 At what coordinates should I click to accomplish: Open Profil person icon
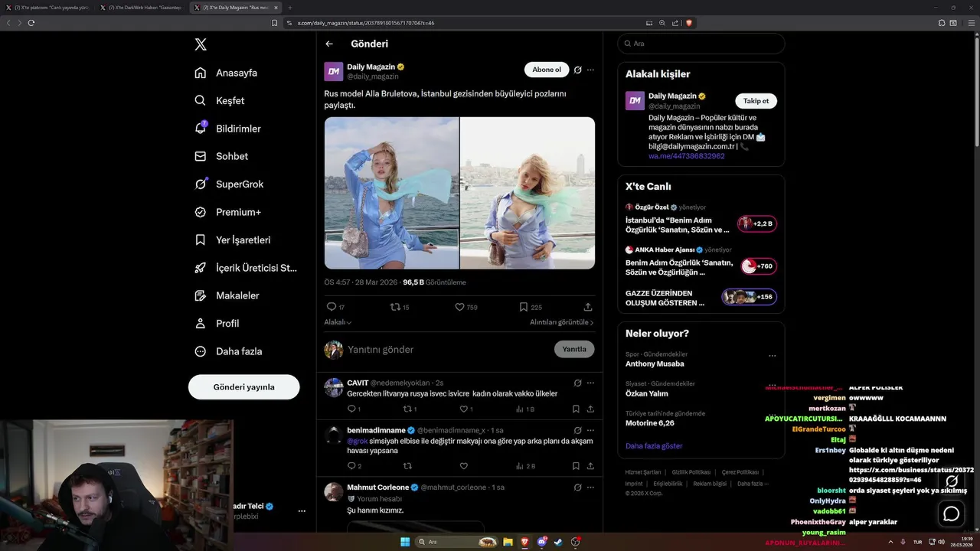pos(200,323)
